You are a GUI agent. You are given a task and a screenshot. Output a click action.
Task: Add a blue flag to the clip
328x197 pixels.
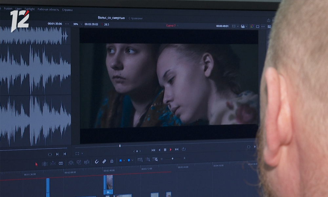(x=120, y=161)
